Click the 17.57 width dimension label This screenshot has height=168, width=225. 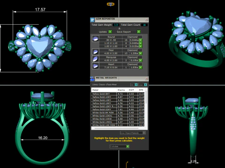(40, 10)
